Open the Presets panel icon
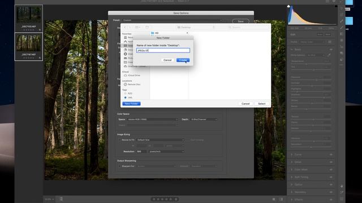The width and height of the screenshot is (362, 203). tap(342, 60)
